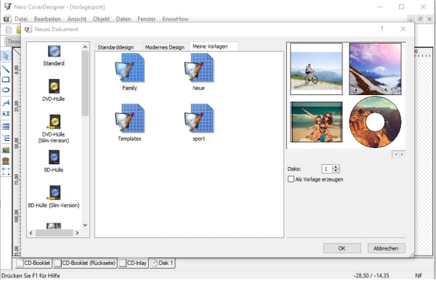Click the dotted frame tool icon
Screen dimensions: 436x281
[6, 171]
